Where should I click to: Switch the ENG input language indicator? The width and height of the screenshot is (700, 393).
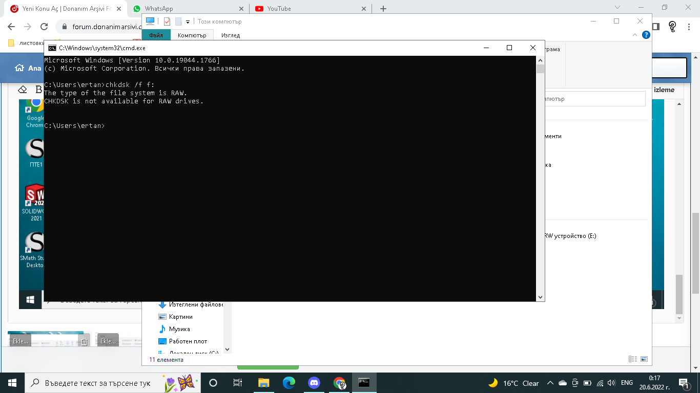[627, 383]
